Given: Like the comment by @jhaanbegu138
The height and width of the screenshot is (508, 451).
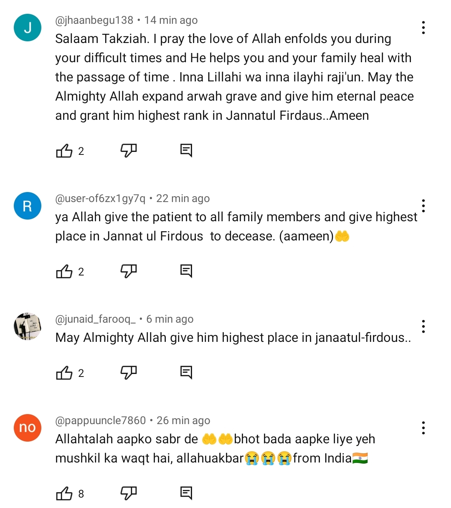Looking at the screenshot, I should pyautogui.click(x=64, y=151).
